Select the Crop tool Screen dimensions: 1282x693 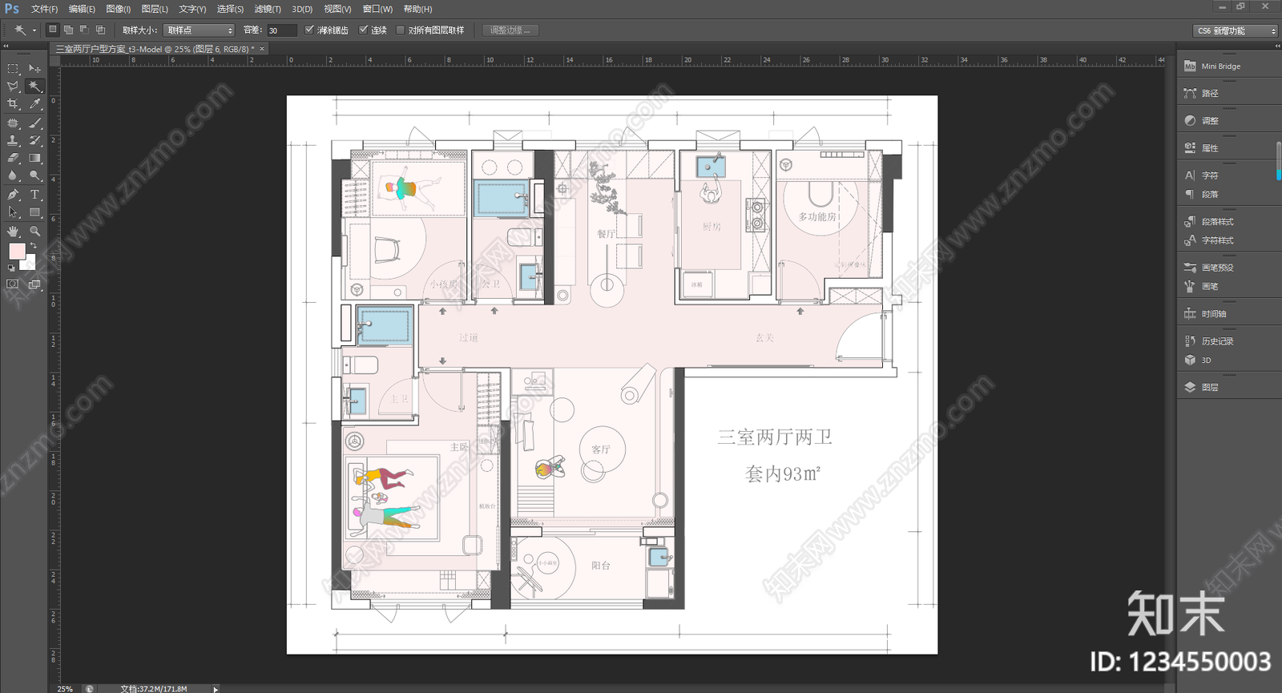(13, 104)
